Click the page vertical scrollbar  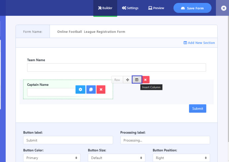[228, 79]
